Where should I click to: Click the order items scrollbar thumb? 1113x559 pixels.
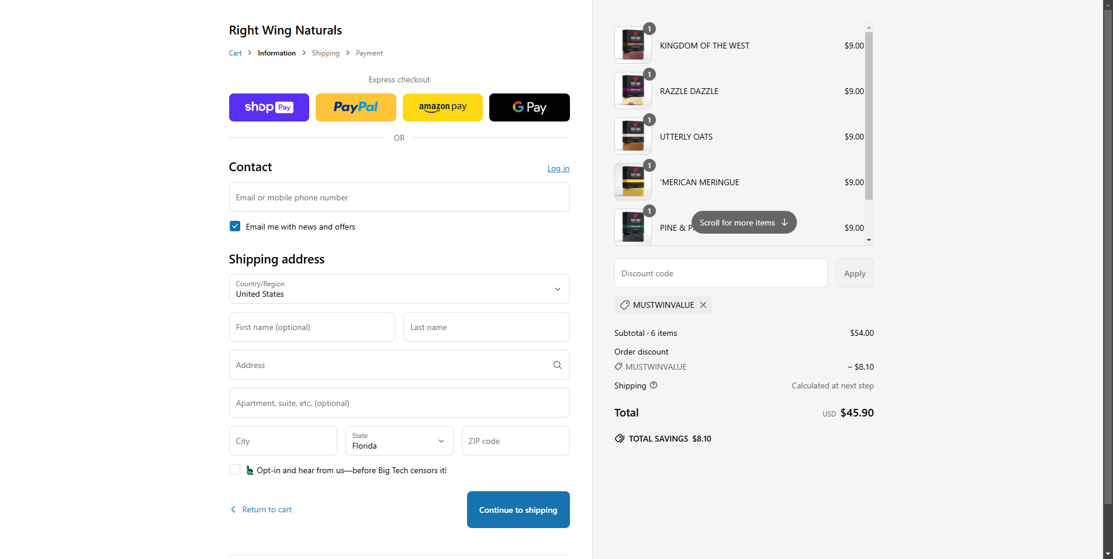[869, 116]
